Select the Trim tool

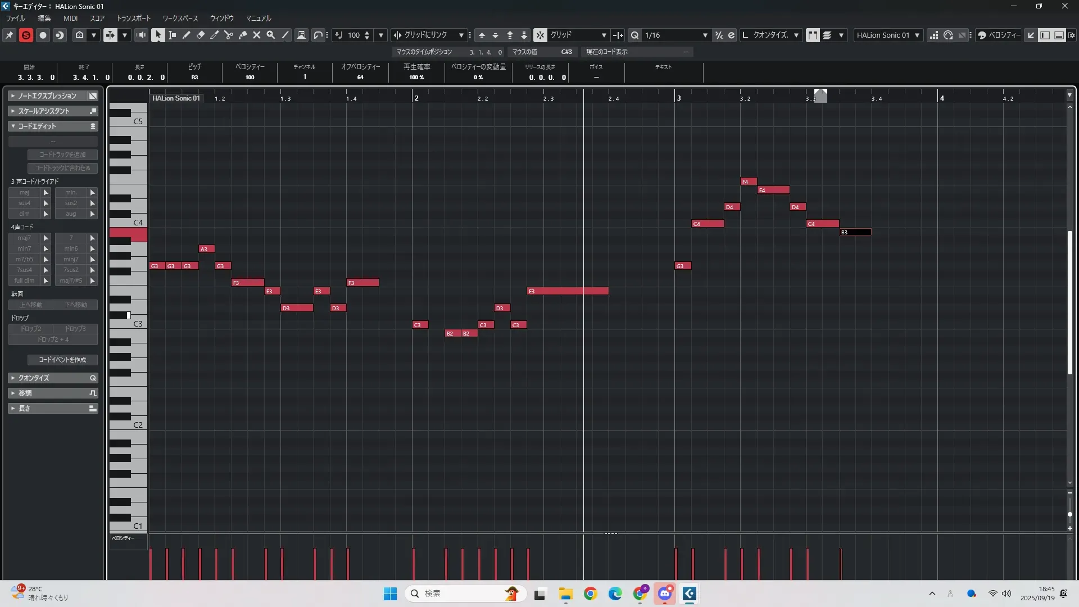pos(215,35)
